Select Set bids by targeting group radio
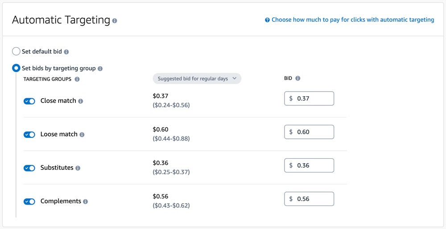The height and width of the screenshot is (229, 446). (16, 68)
